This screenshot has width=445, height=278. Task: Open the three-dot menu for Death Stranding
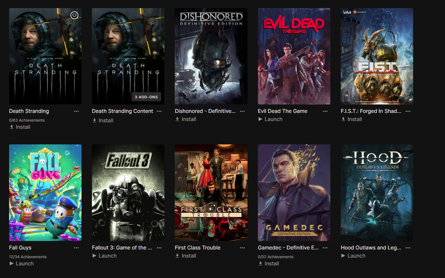76,111
